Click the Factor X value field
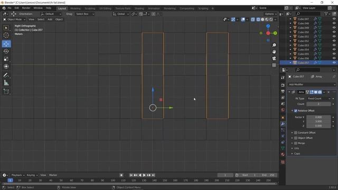 pos(318,117)
